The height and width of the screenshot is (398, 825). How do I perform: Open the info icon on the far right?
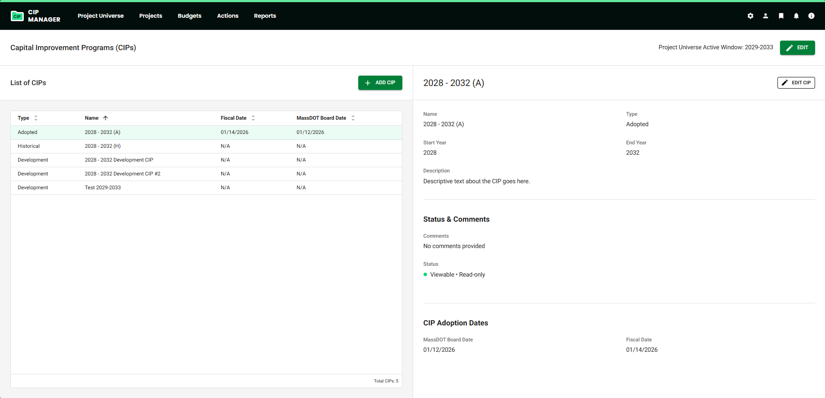coord(812,16)
